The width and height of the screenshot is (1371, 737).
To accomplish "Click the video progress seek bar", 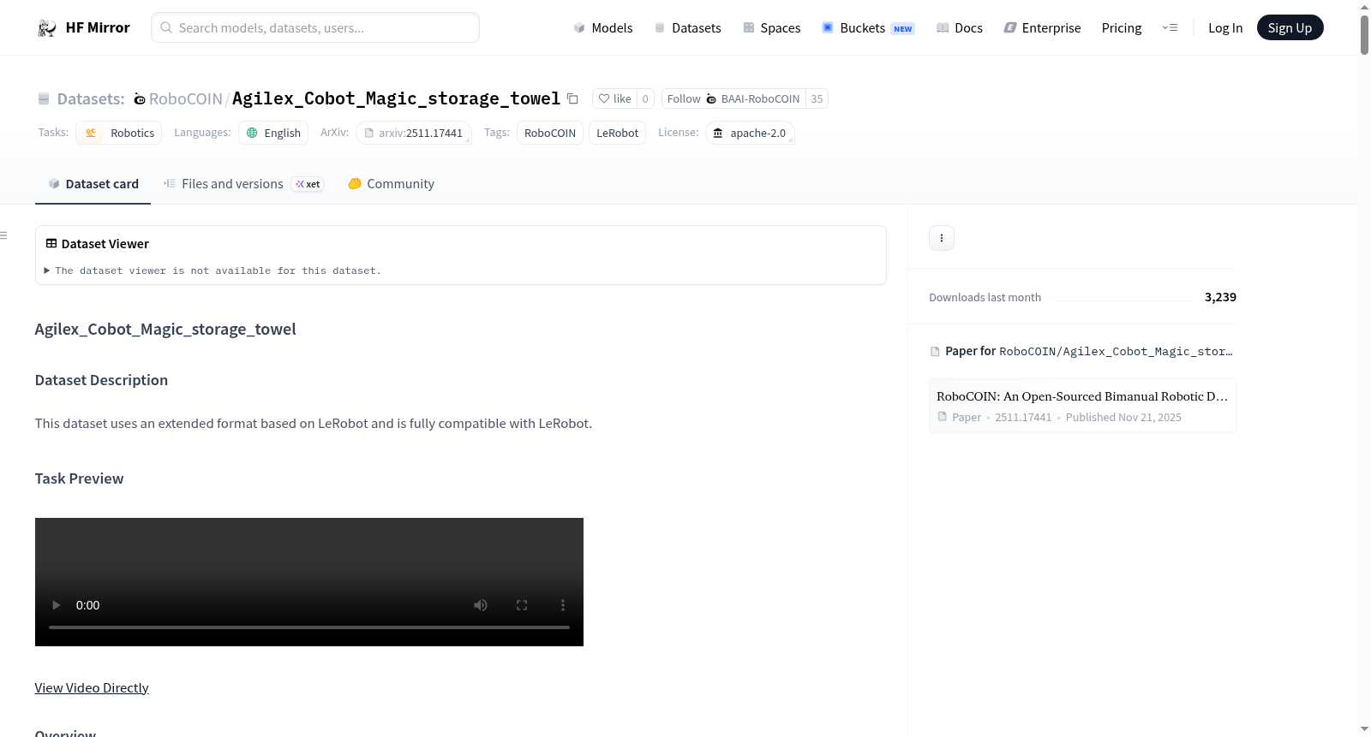I will [309, 627].
